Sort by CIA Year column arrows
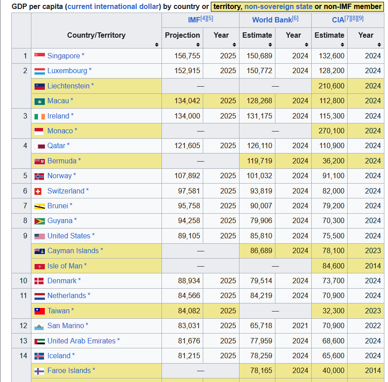The image size is (388, 382). point(379,44)
